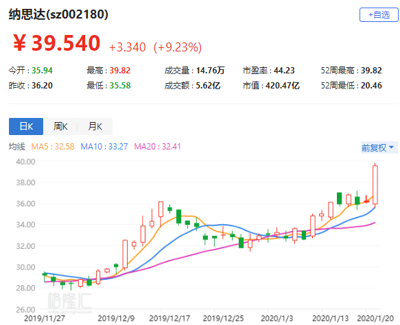Click the x-axis date label 2020/1/3
Viewport: 400px width, 325px height.
277,318
